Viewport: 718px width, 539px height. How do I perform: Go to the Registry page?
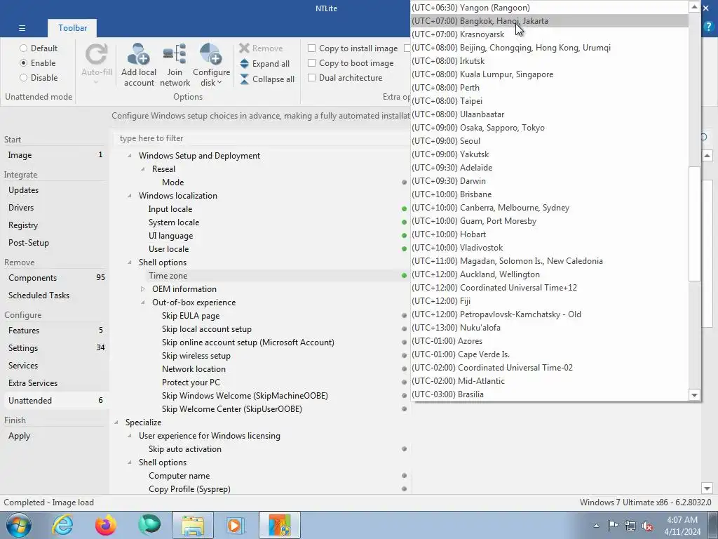coord(23,225)
